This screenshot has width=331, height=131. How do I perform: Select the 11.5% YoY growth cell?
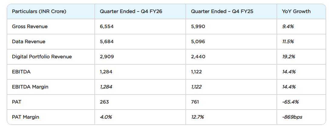288,42
